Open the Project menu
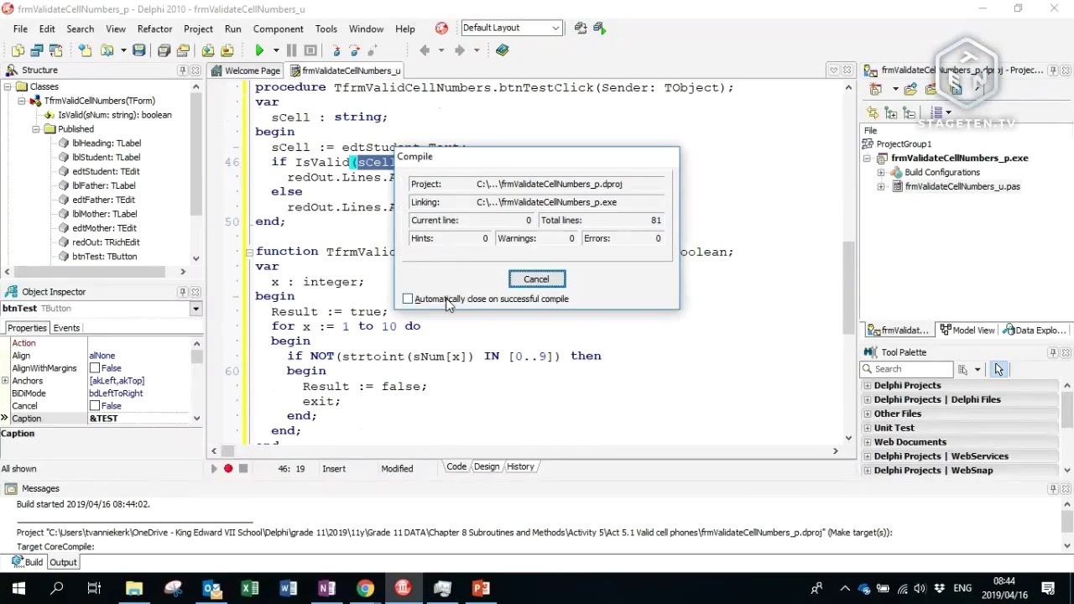This screenshot has height=604, width=1074. pyautogui.click(x=198, y=29)
